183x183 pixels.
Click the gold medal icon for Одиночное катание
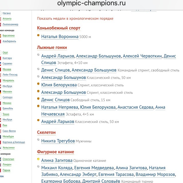[39, 160]
